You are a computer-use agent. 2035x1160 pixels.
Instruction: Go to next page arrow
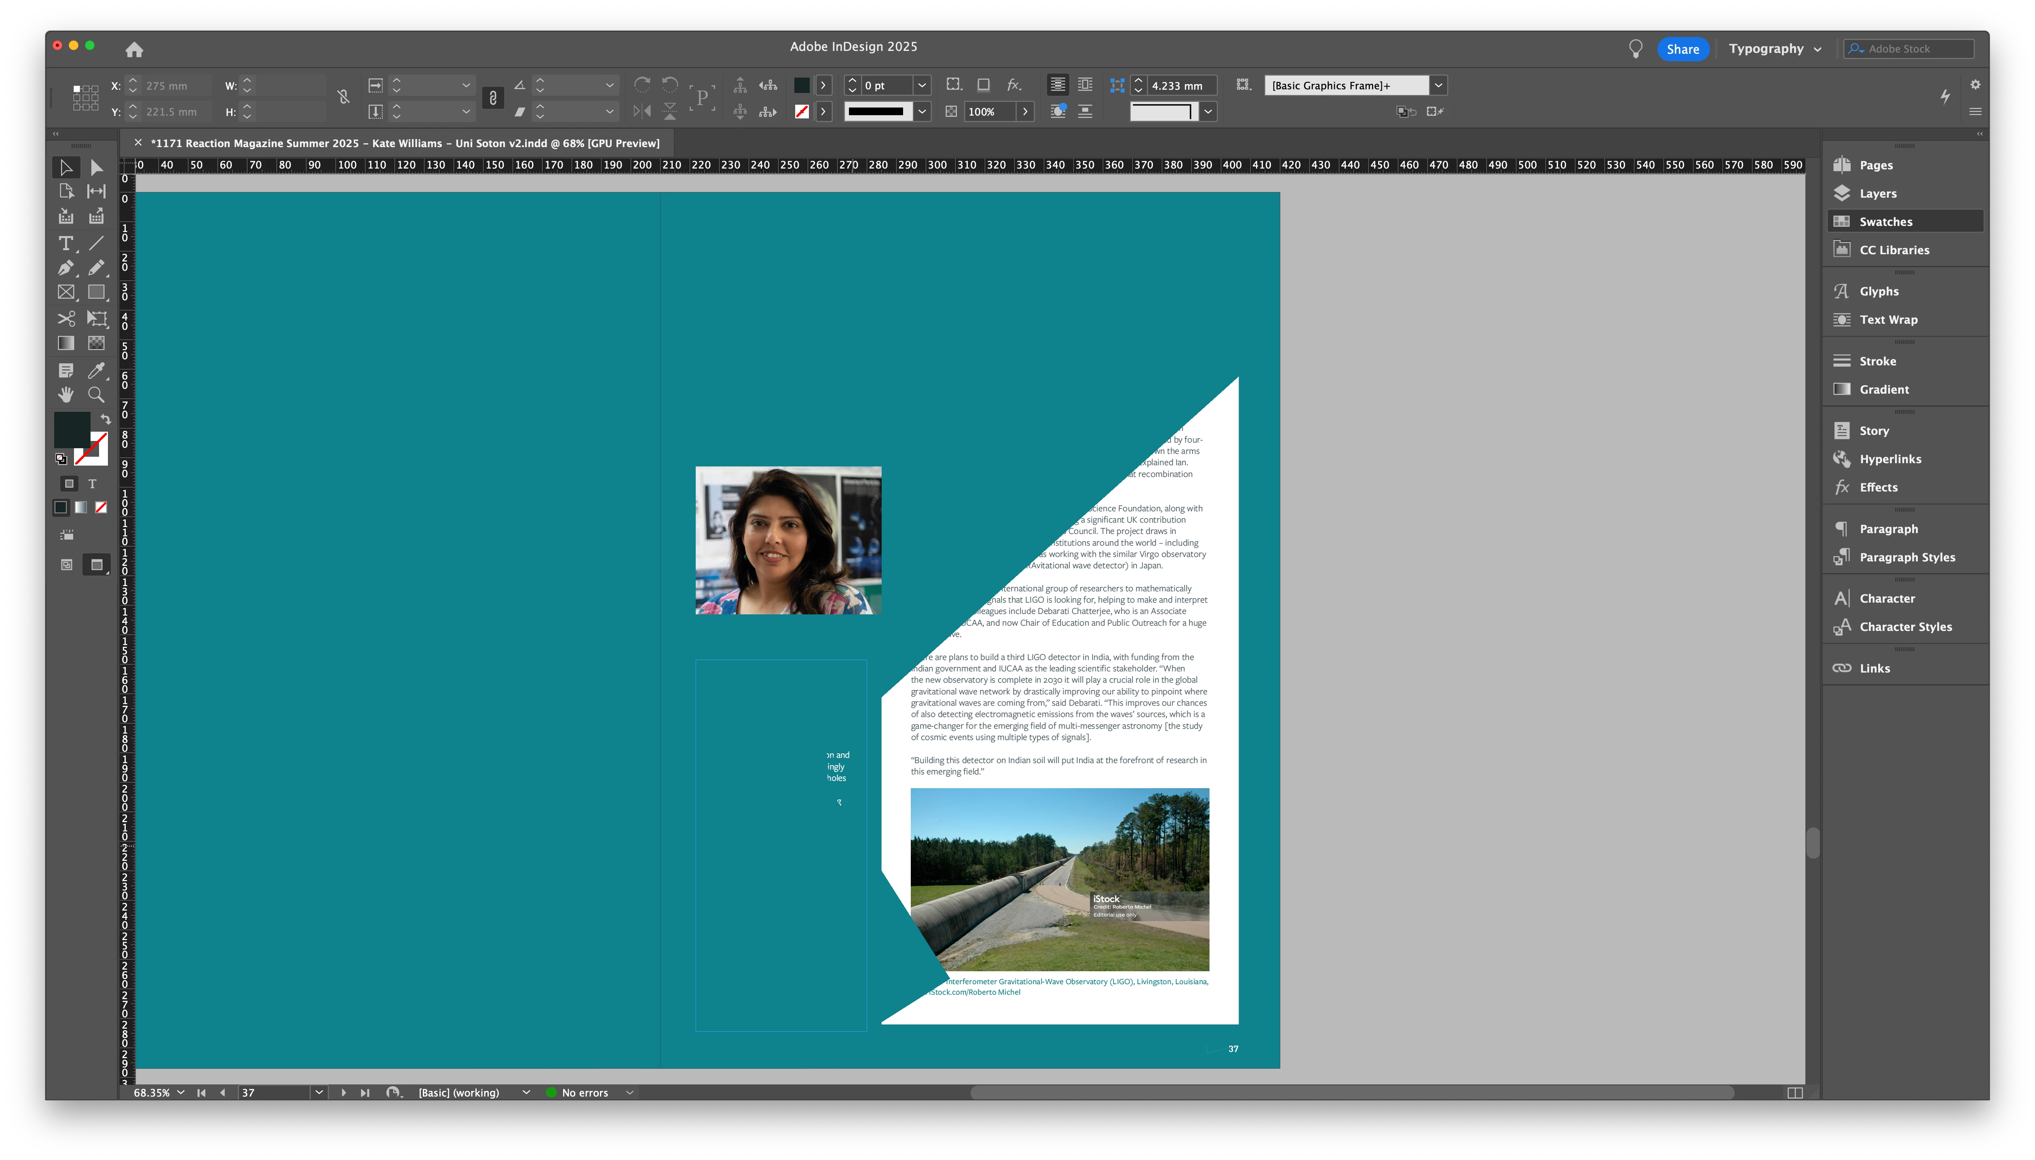(344, 1092)
